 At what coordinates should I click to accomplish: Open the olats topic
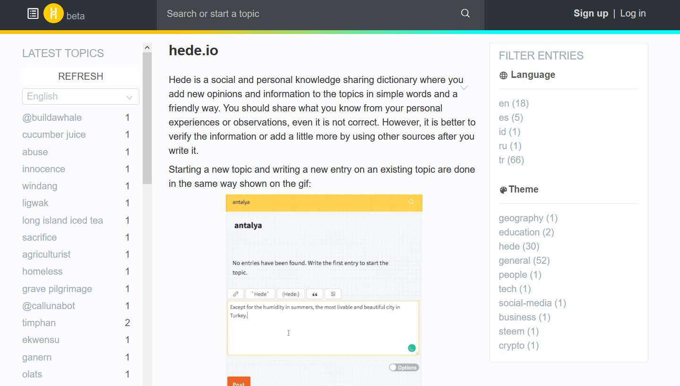click(x=32, y=374)
